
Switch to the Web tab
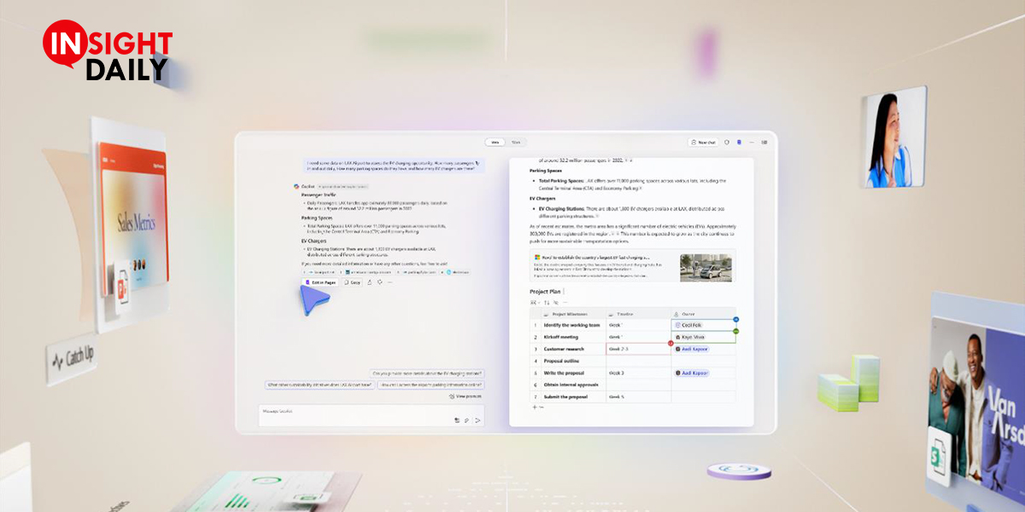(494, 143)
